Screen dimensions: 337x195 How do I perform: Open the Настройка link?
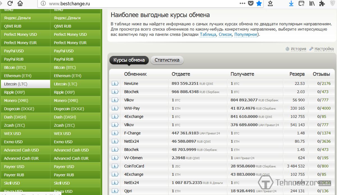tap(324, 49)
